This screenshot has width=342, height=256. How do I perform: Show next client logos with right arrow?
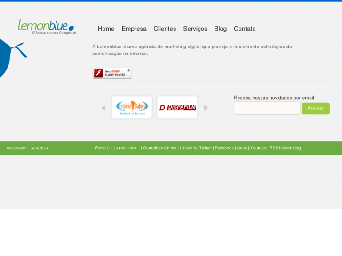tap(206, 108)
